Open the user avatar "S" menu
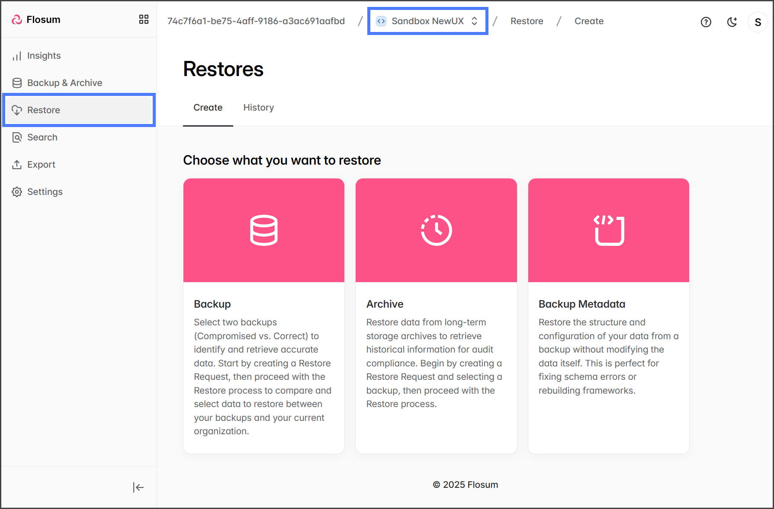This screenshot has width=774, height=509. click(x=758, y=22)
